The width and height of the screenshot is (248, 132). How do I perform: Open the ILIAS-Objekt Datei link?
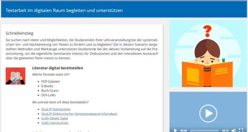click(55, 118)
